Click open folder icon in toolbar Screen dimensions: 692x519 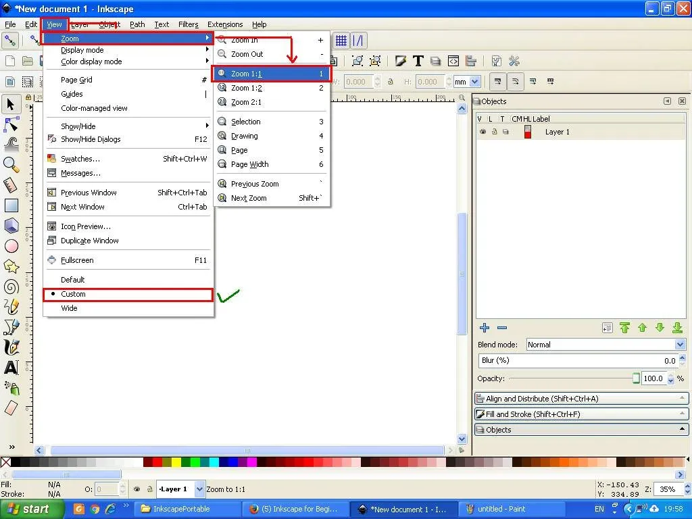[x=27, y=61]
